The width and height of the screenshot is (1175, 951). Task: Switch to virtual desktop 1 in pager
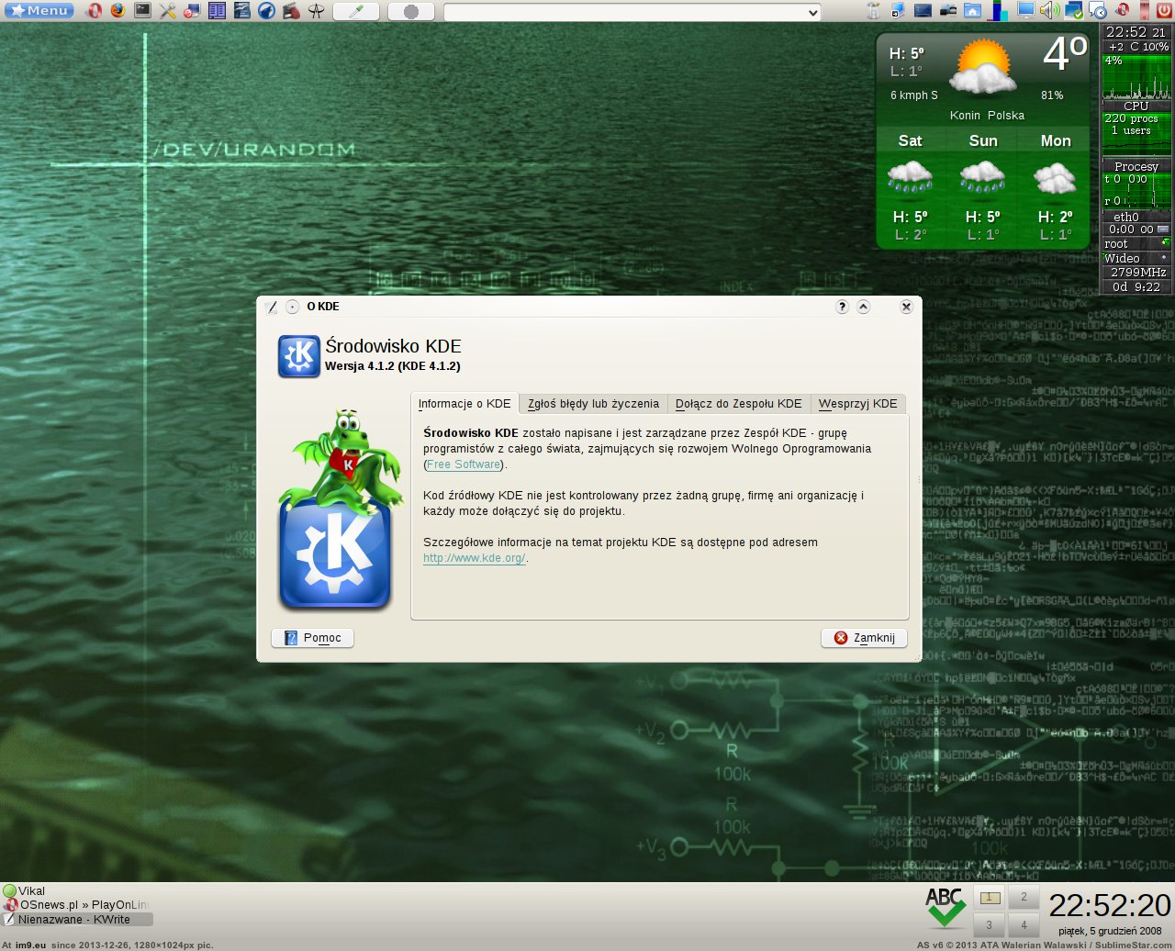990,897
